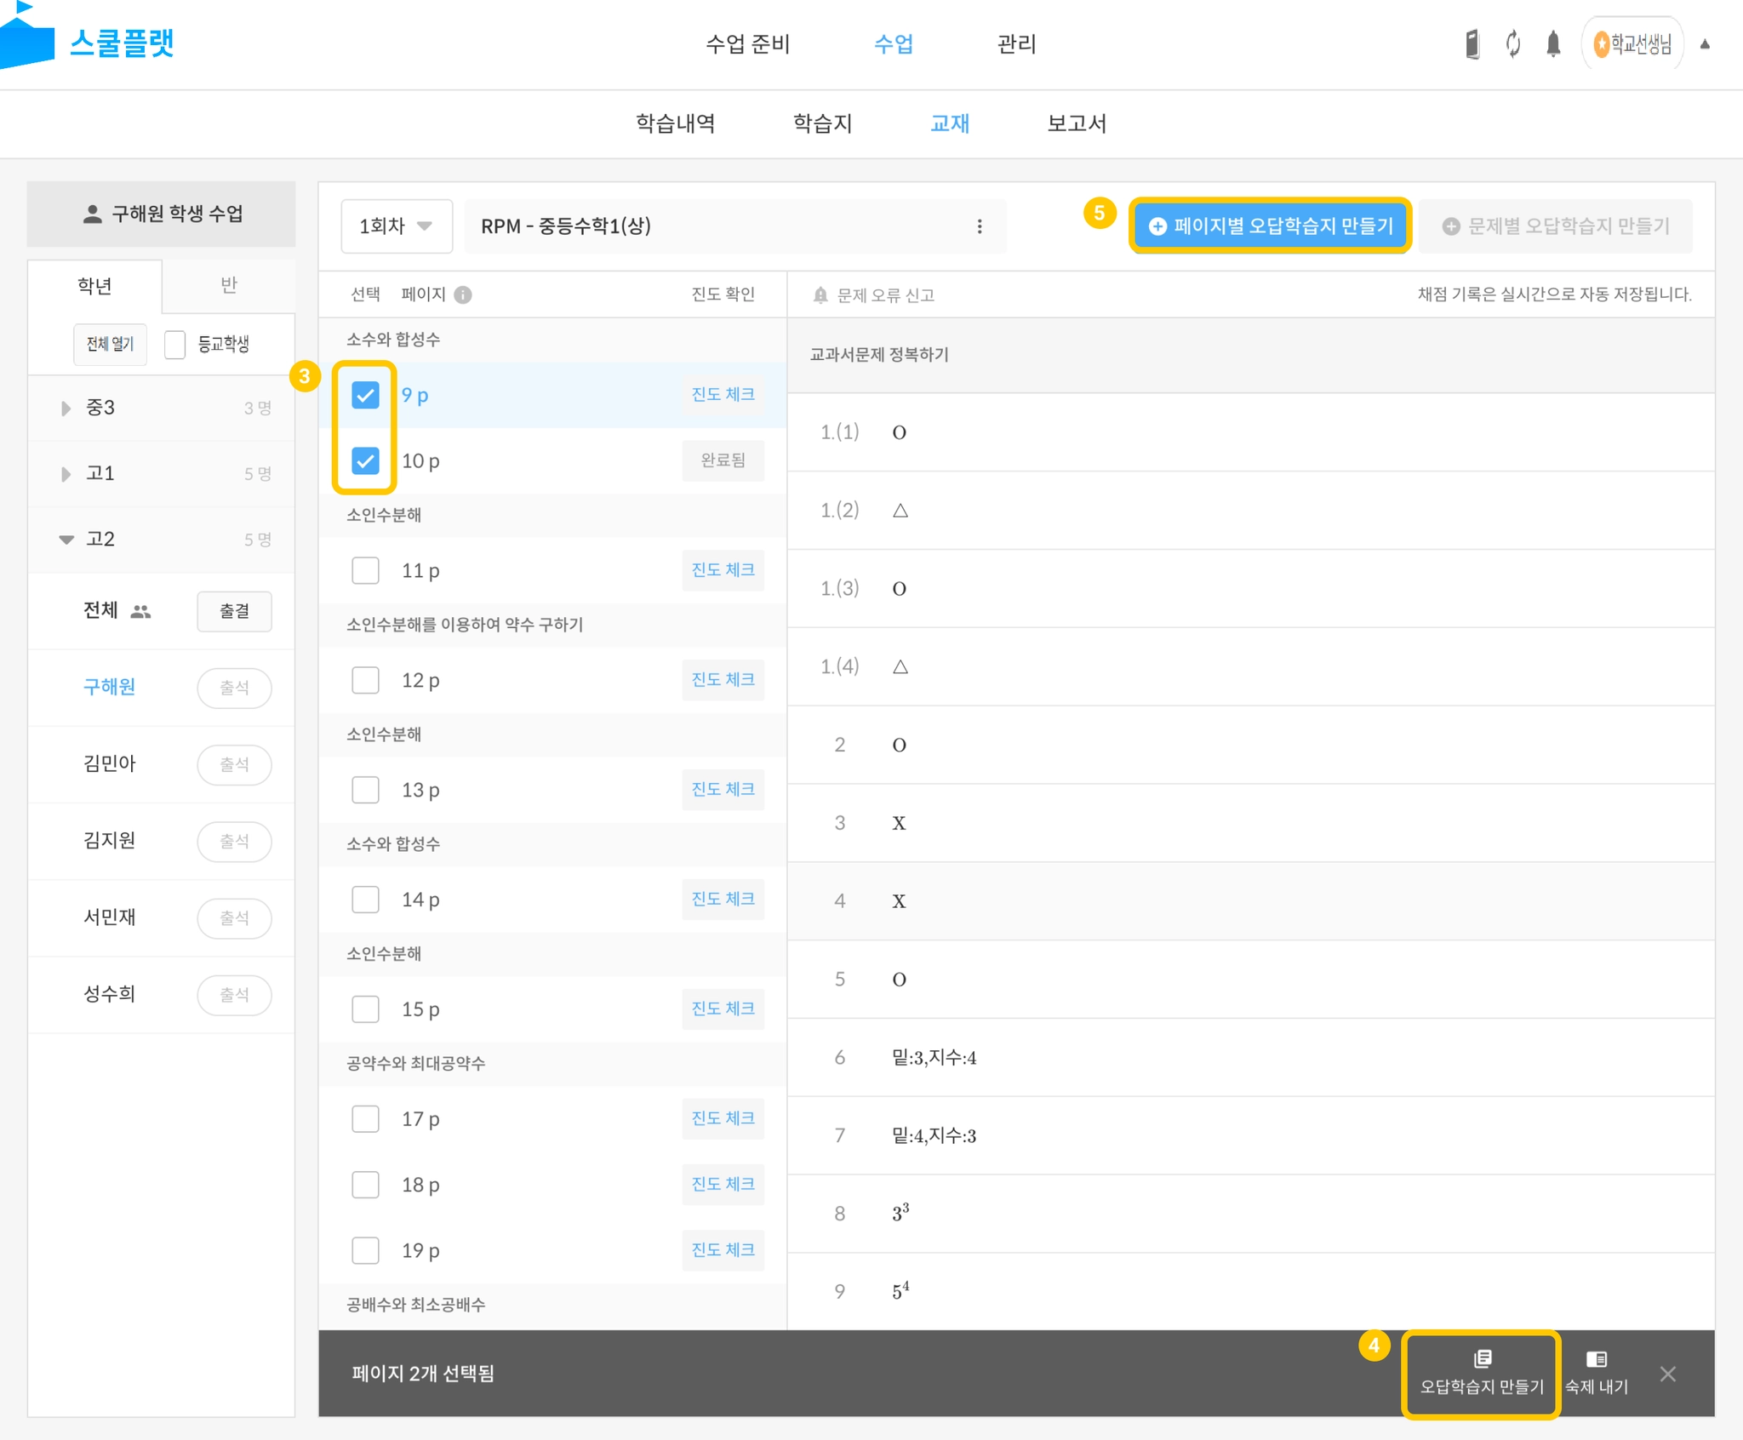This screenshot has width=1743, height=1440.
Task: Click the mobile device icon in header
Action: [1472, 43]
